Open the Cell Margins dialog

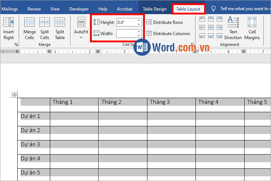252,28
